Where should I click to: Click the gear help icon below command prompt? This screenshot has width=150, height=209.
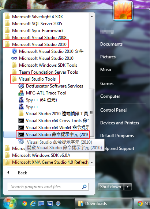[x=21, y=141]
